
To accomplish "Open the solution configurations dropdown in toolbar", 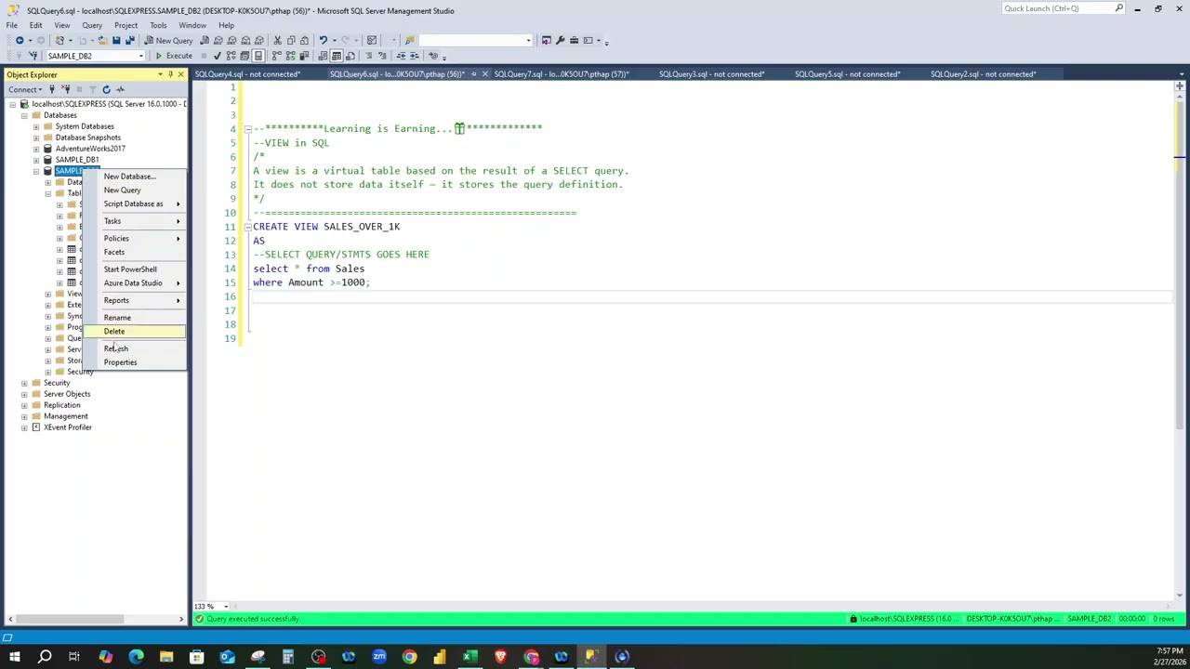I will tap(528, 40).
